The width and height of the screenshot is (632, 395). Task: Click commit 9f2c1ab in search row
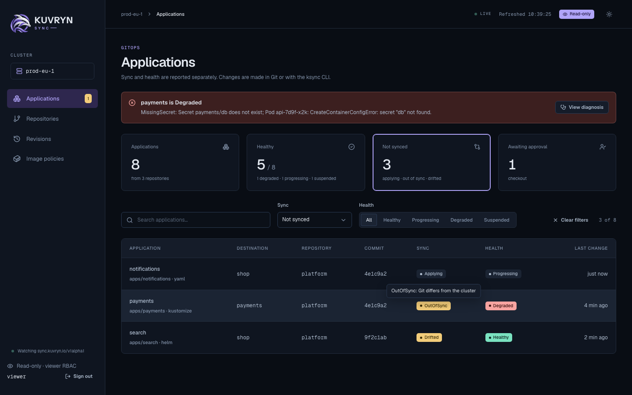[375, 338]
